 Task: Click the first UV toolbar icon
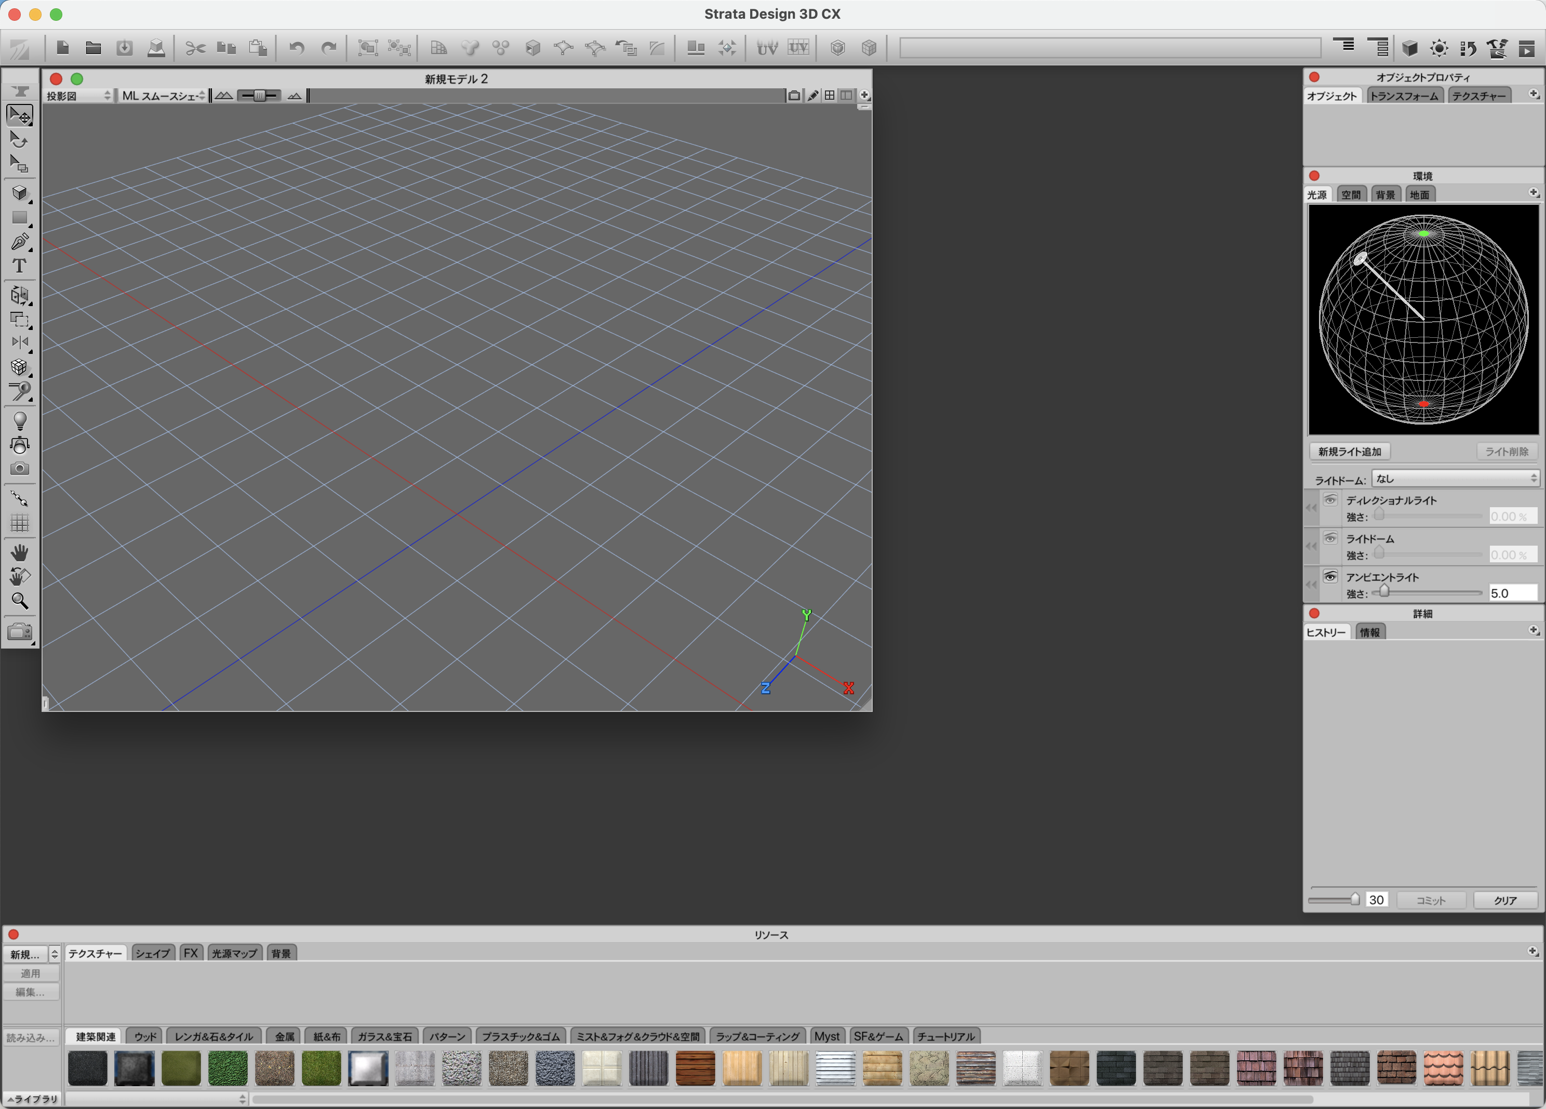coord(768,48)
